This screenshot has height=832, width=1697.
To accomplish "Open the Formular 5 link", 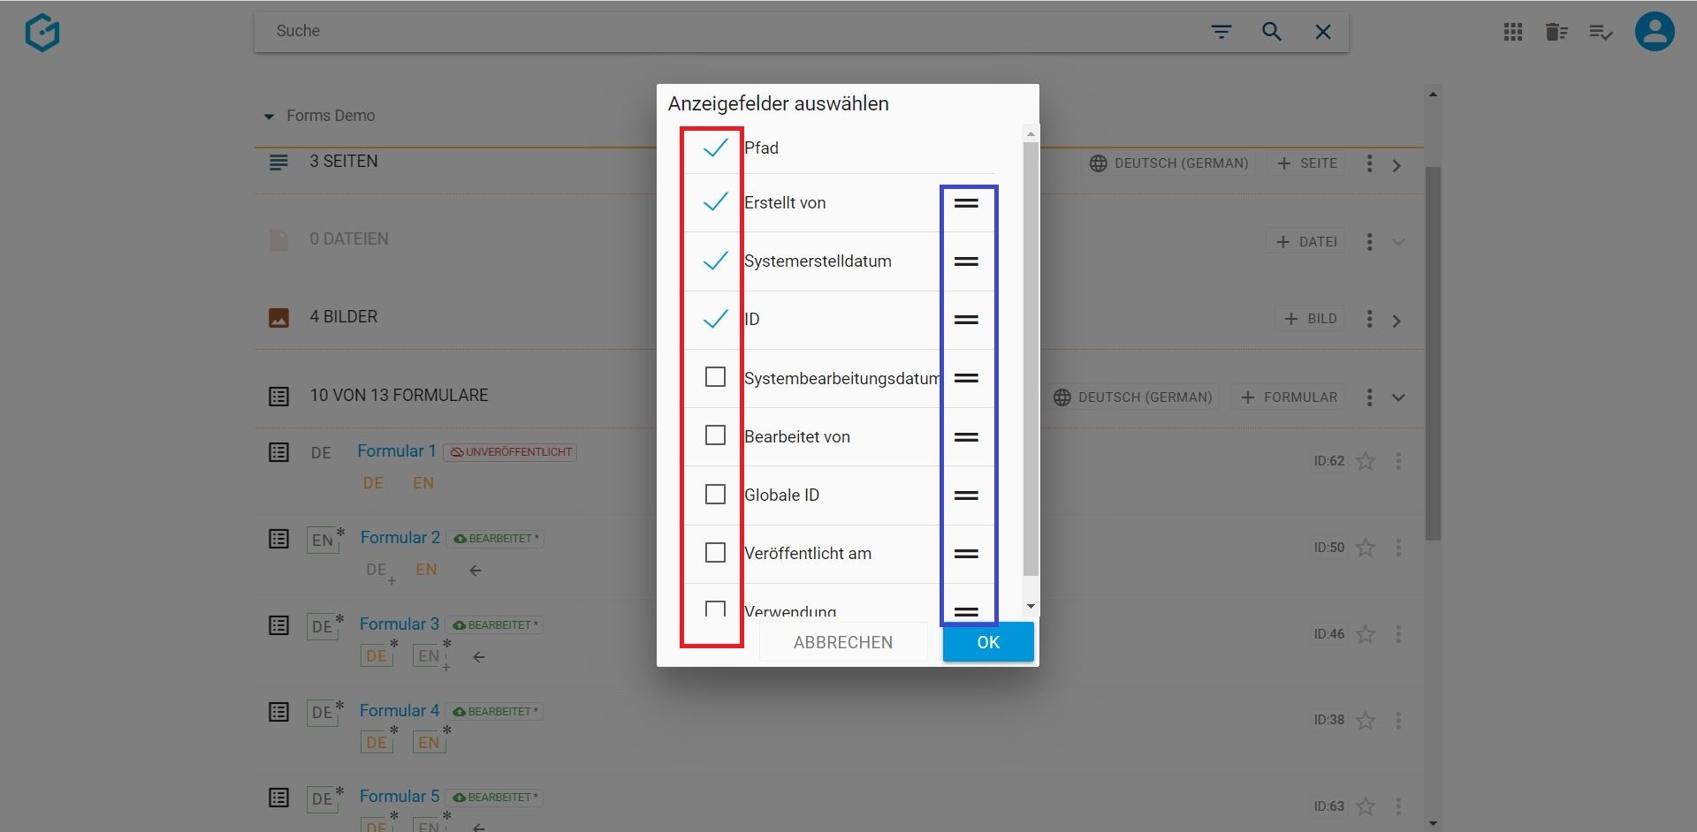I will 400,797.
